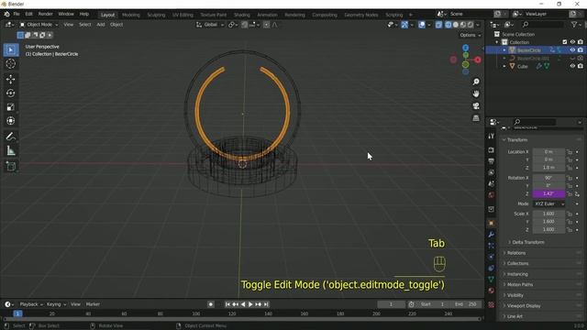Play the animation forward
Image resolution: width=587 pixels, height=330 pixels.
(x=250, y=304)
